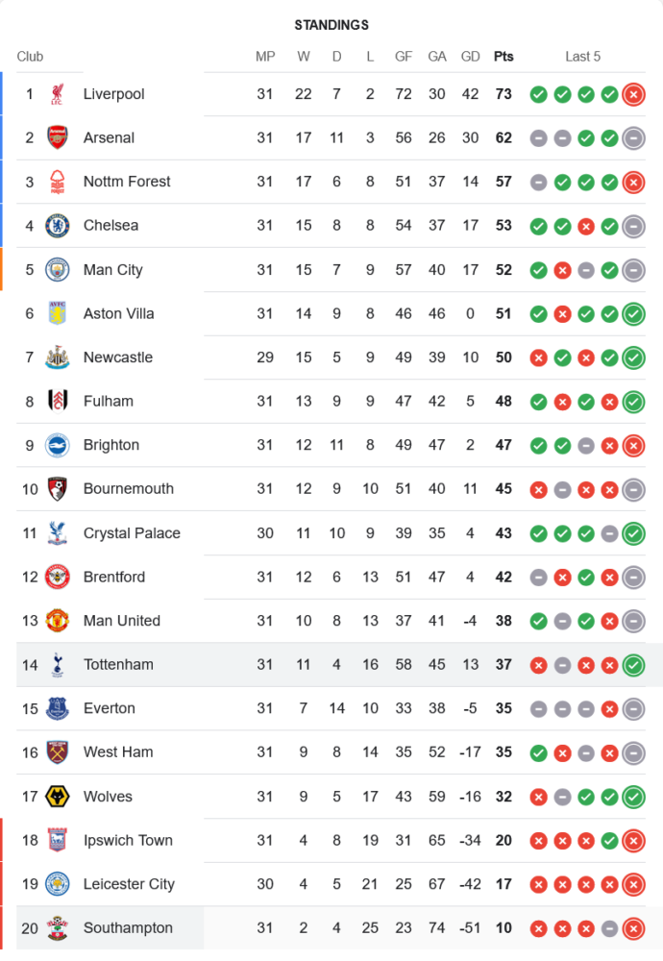
Task: Click the Wolves club crest icon
Action: click(57, 797)
